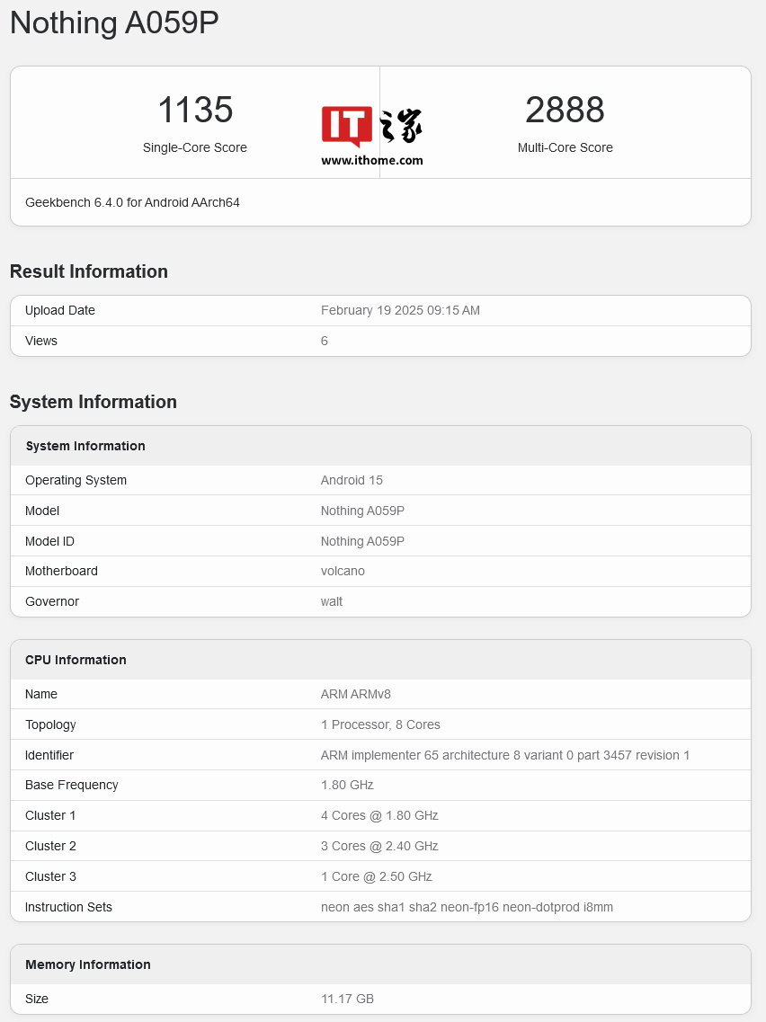
Task: Click the CPU Information table header
Action: [76, 660]
